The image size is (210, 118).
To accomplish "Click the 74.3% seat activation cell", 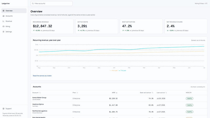I will coord(151,99).
